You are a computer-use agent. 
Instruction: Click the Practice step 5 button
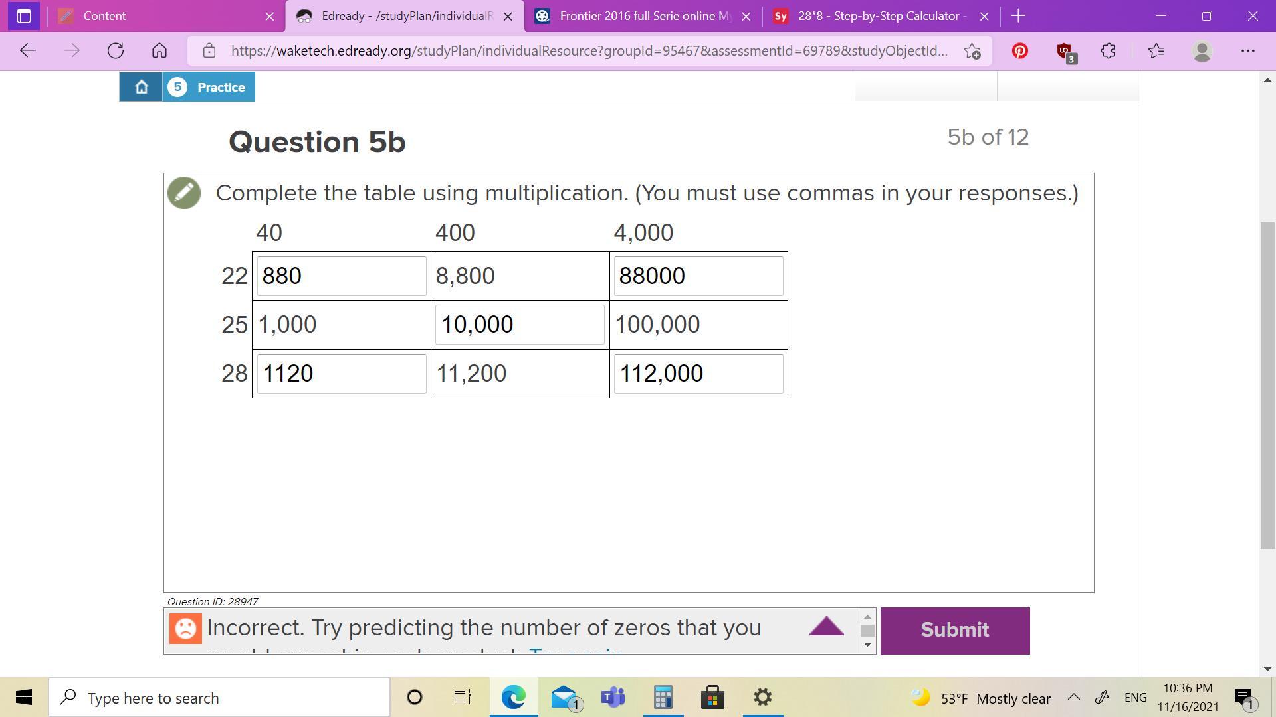[209, 87]
